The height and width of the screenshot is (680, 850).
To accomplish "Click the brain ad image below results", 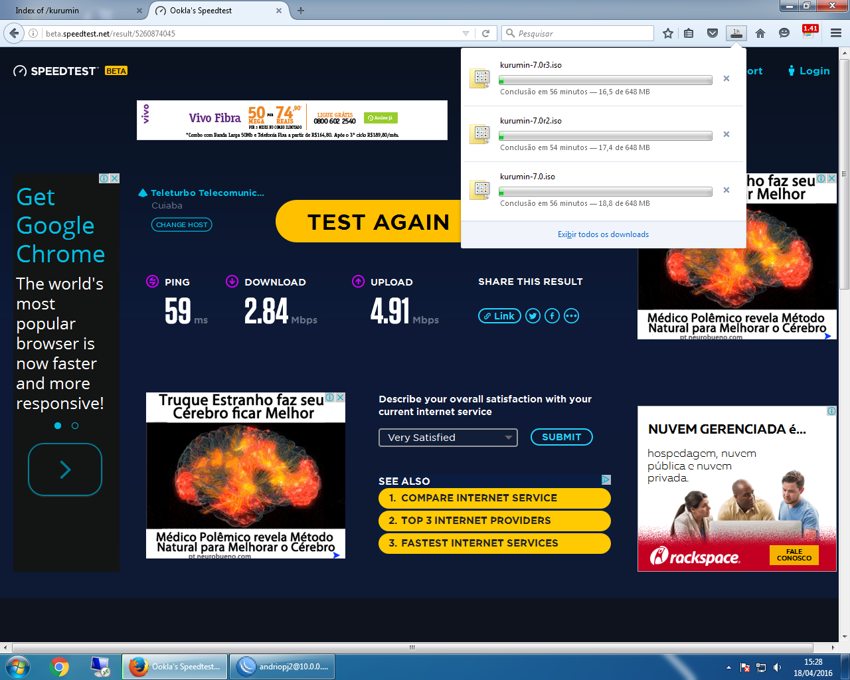I will click(x=246, y=475).
